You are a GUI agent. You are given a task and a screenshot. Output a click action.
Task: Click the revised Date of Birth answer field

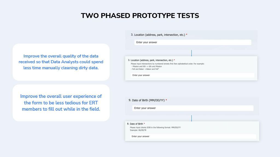pos(193,136)
